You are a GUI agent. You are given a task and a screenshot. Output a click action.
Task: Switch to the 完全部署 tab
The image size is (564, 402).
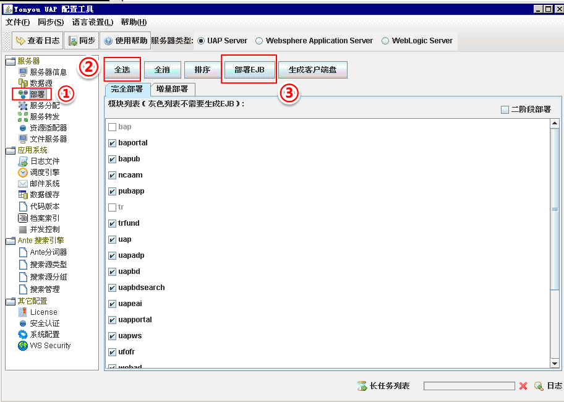[127, 89]
